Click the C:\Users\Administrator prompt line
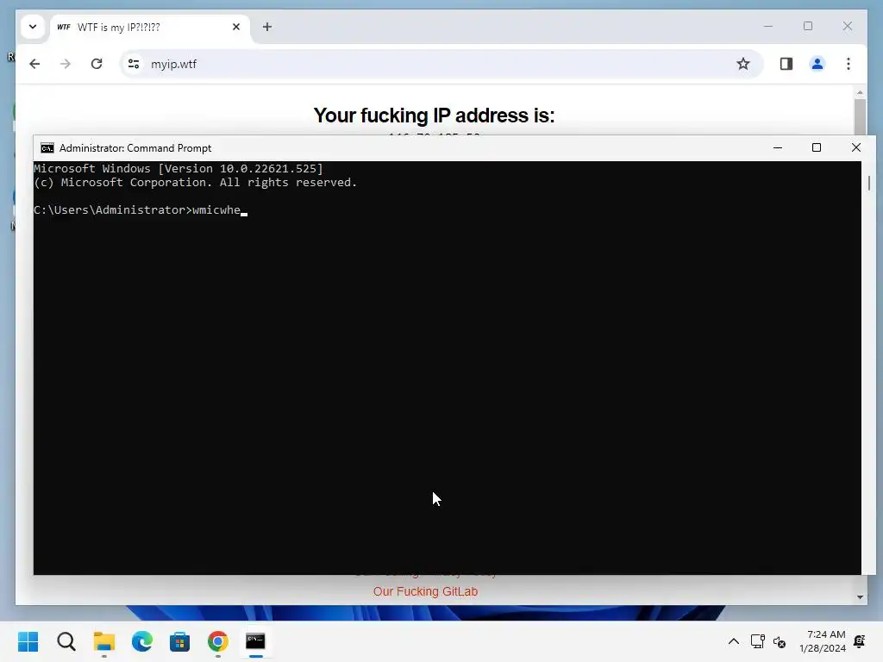883x662 pixels. (141, 210)
